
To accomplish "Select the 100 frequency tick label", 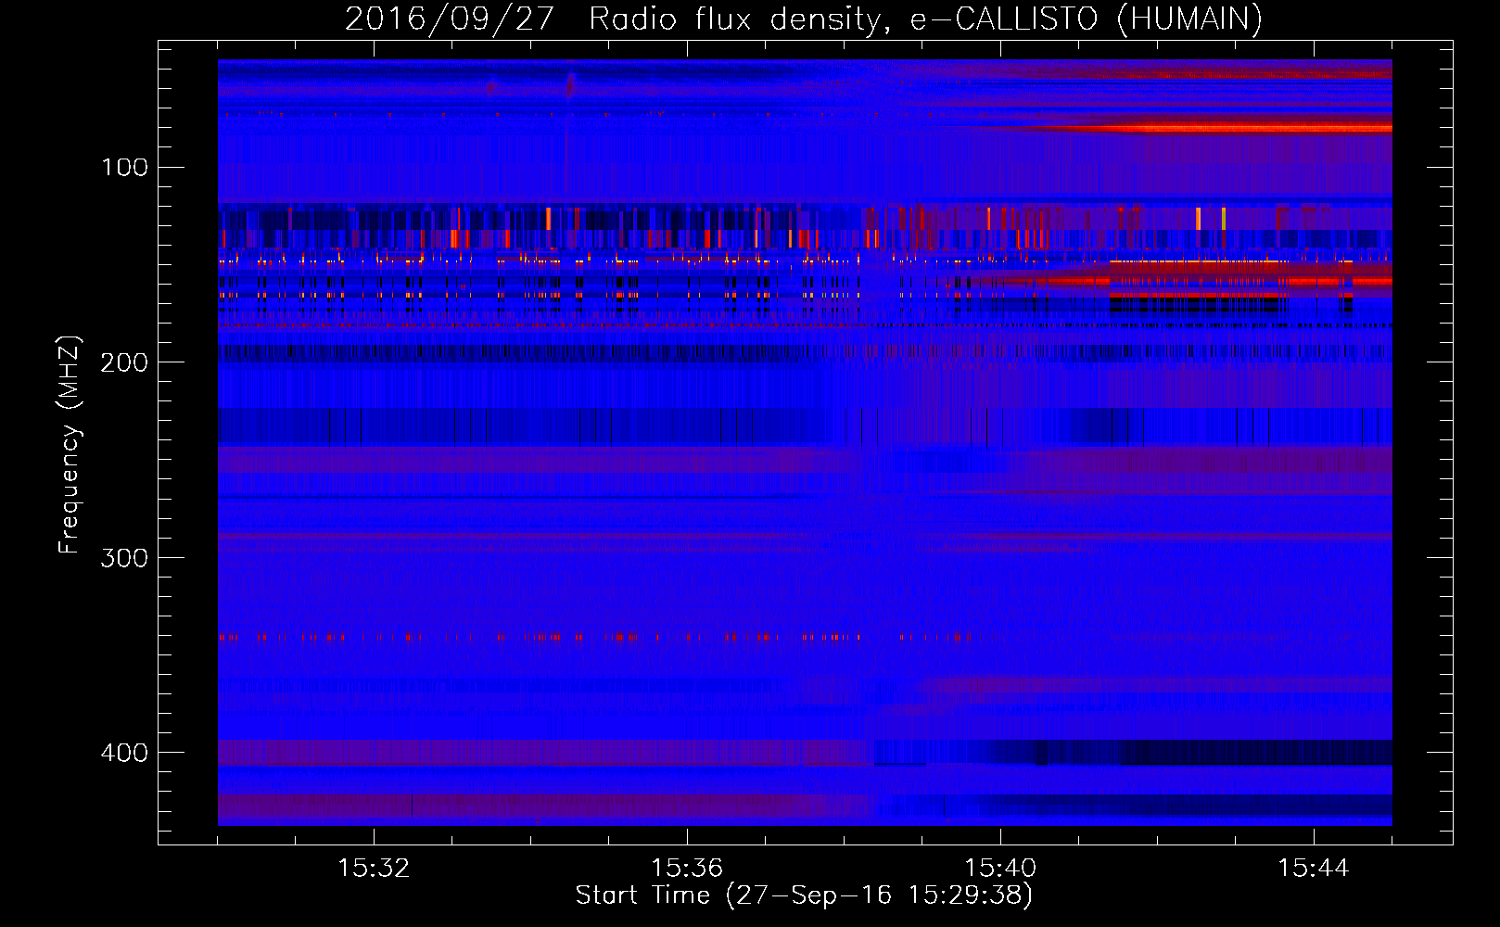I will pyautogui.click(x=125, y=167).
